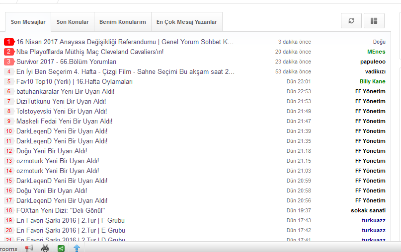Open the 16 Nisan 2017 Referandumu topic
This screenshot has width=401, height=252.
coord(125,42)
